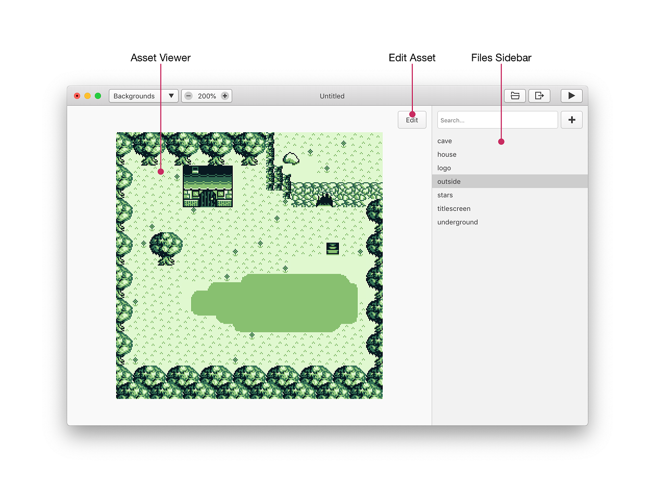Click the 200% zoom level value
The image size is (655, 483).
(207, 96)
